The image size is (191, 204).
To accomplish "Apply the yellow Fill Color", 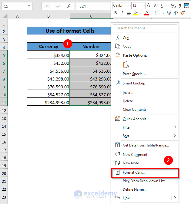I will [136, 13].
